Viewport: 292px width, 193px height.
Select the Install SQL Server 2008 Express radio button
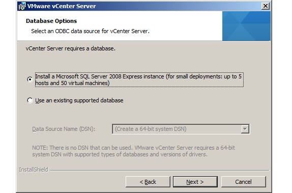(x=30, y=79)
